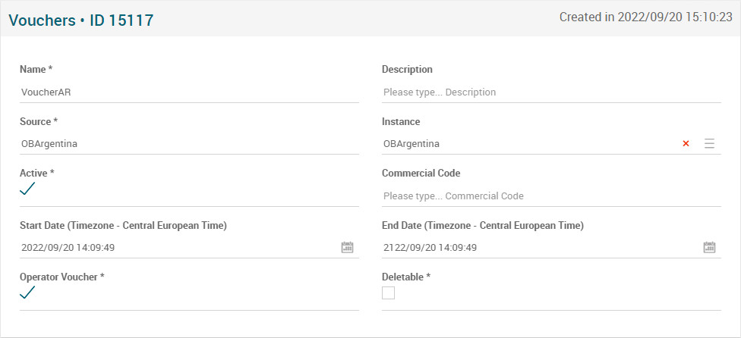The image size is (741, 338).
Task: Click the Name field containing VoucherAR
Action: click(188, 92)
